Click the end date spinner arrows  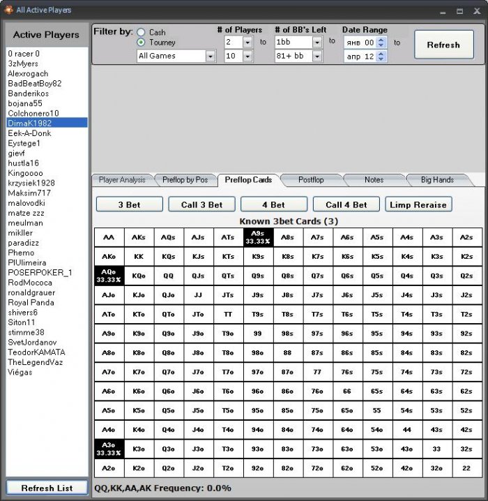point(381,57)
